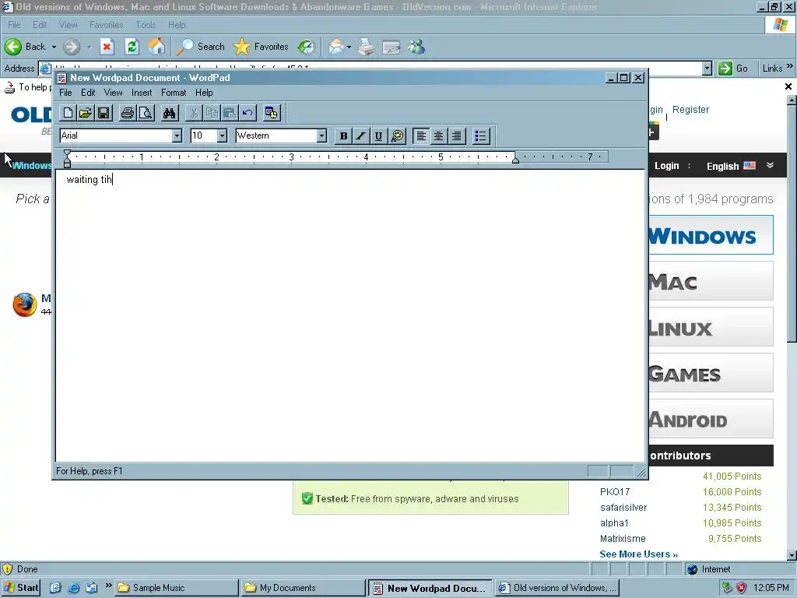Open WordPad Edit menu
Screen dimensions: 797x598
88,93
